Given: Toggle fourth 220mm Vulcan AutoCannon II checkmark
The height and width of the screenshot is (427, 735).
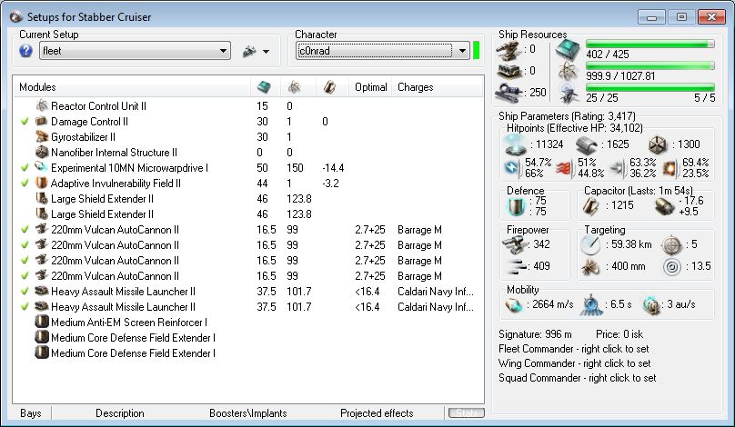Looking at the screenshot, I should 25,276.
